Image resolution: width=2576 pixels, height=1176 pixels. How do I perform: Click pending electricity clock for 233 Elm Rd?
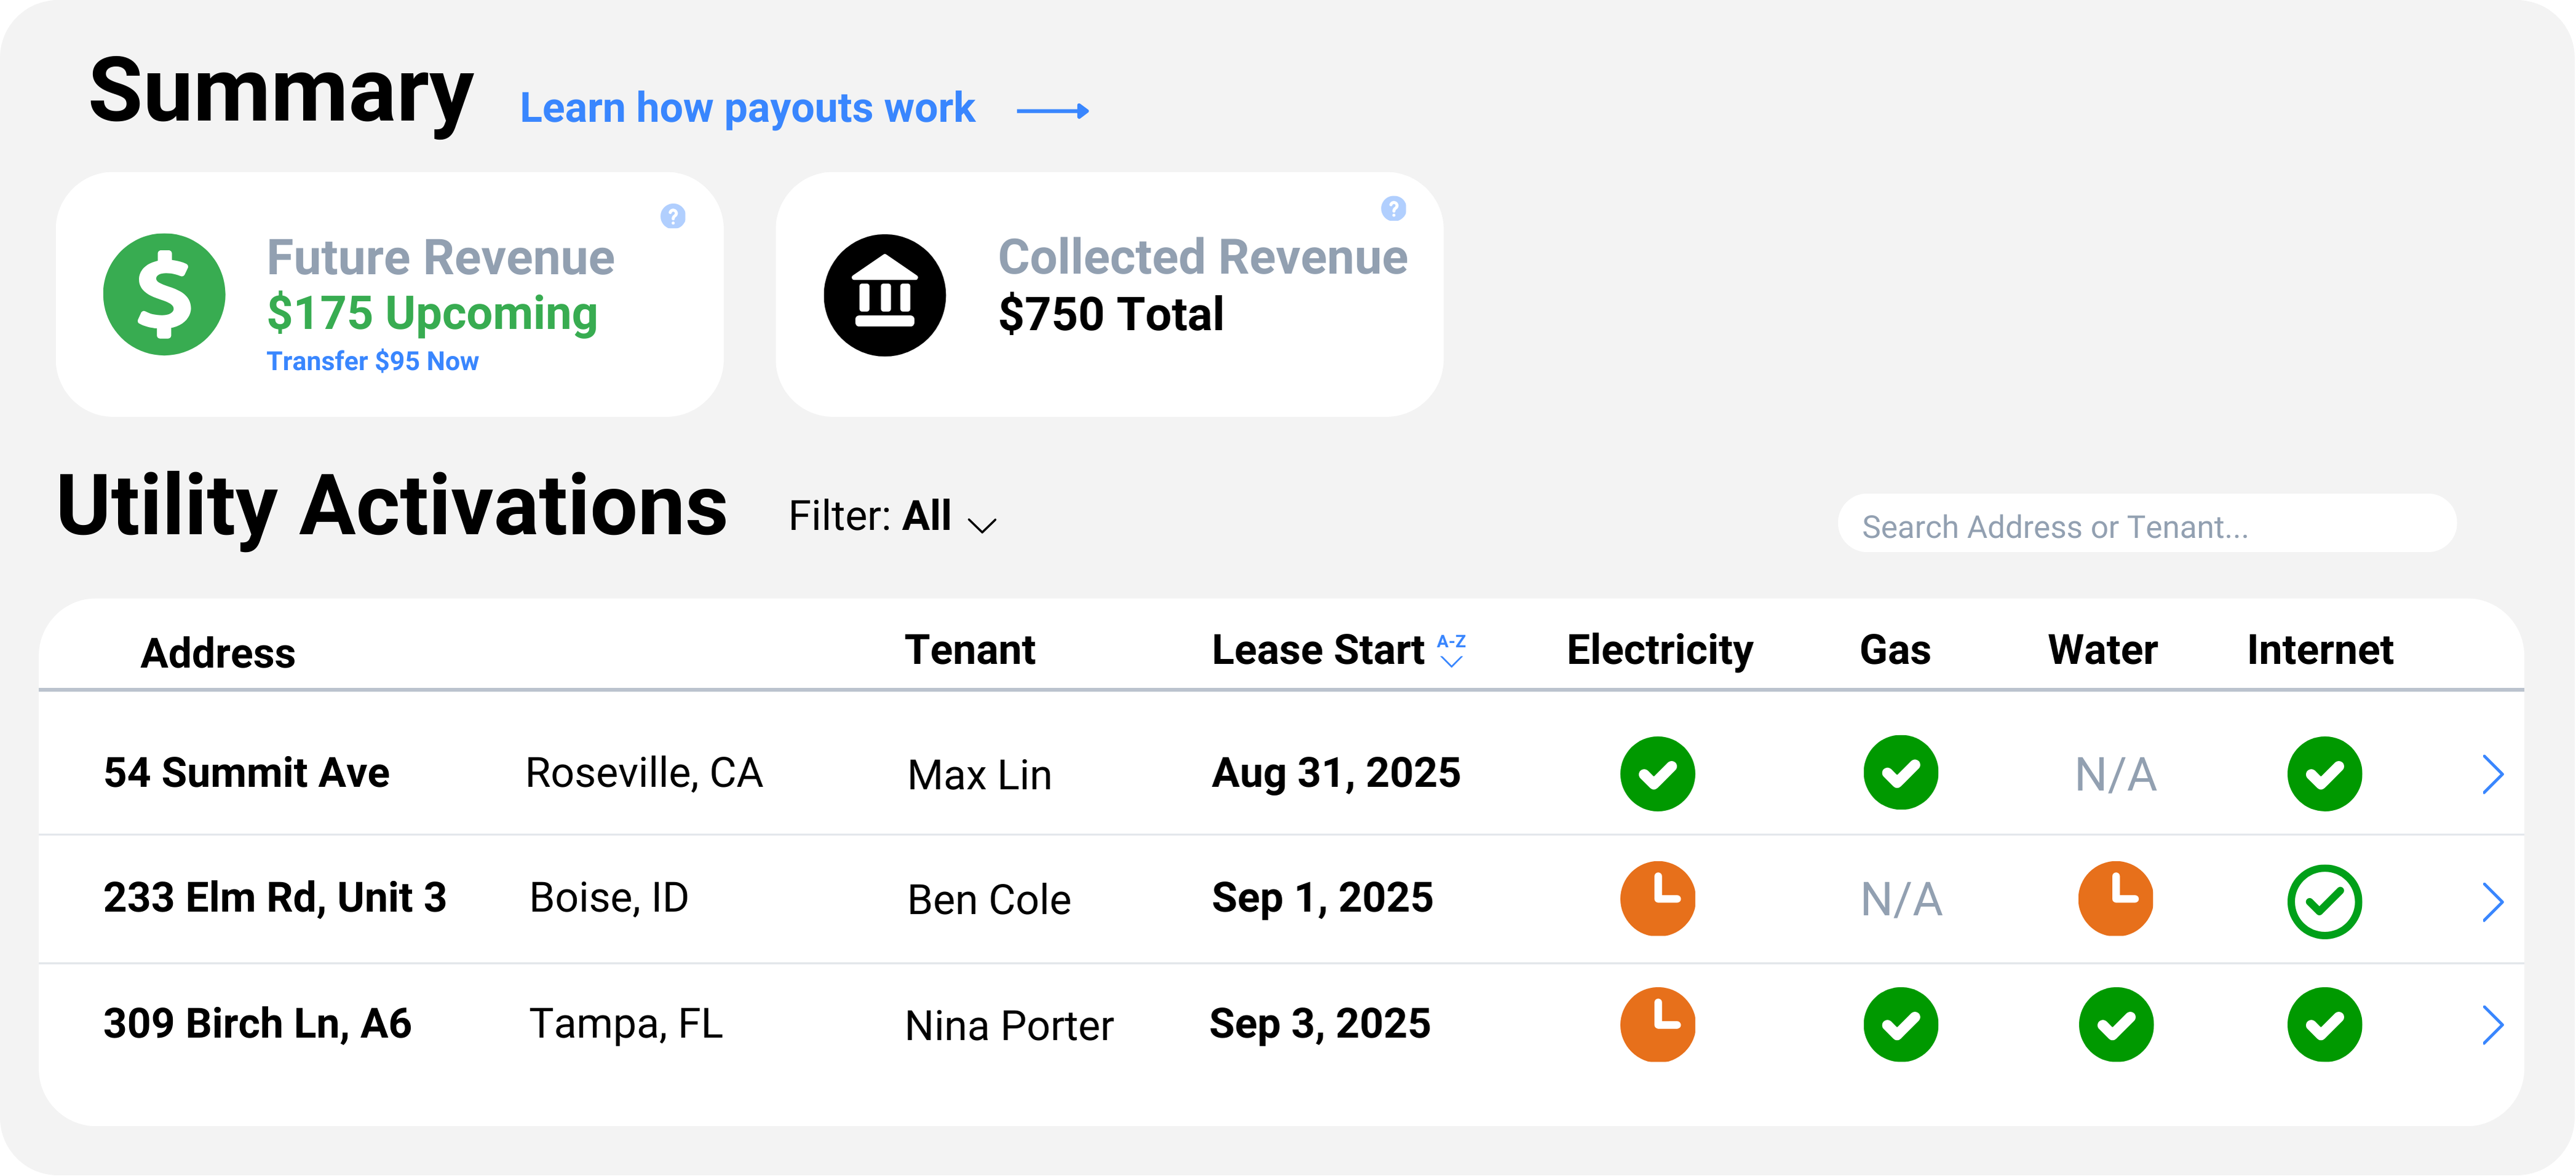tap(1657, 898)
